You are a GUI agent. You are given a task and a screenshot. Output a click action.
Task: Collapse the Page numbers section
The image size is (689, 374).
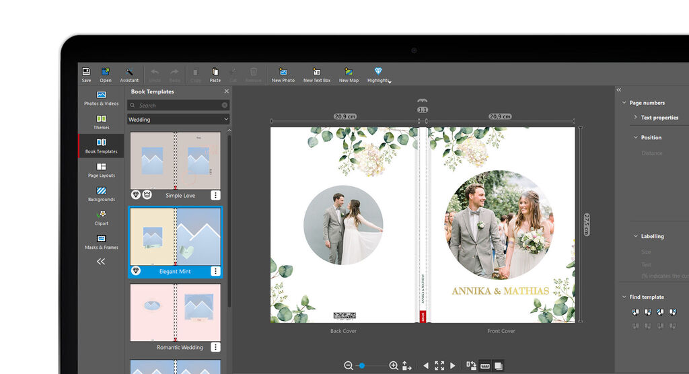624,102
